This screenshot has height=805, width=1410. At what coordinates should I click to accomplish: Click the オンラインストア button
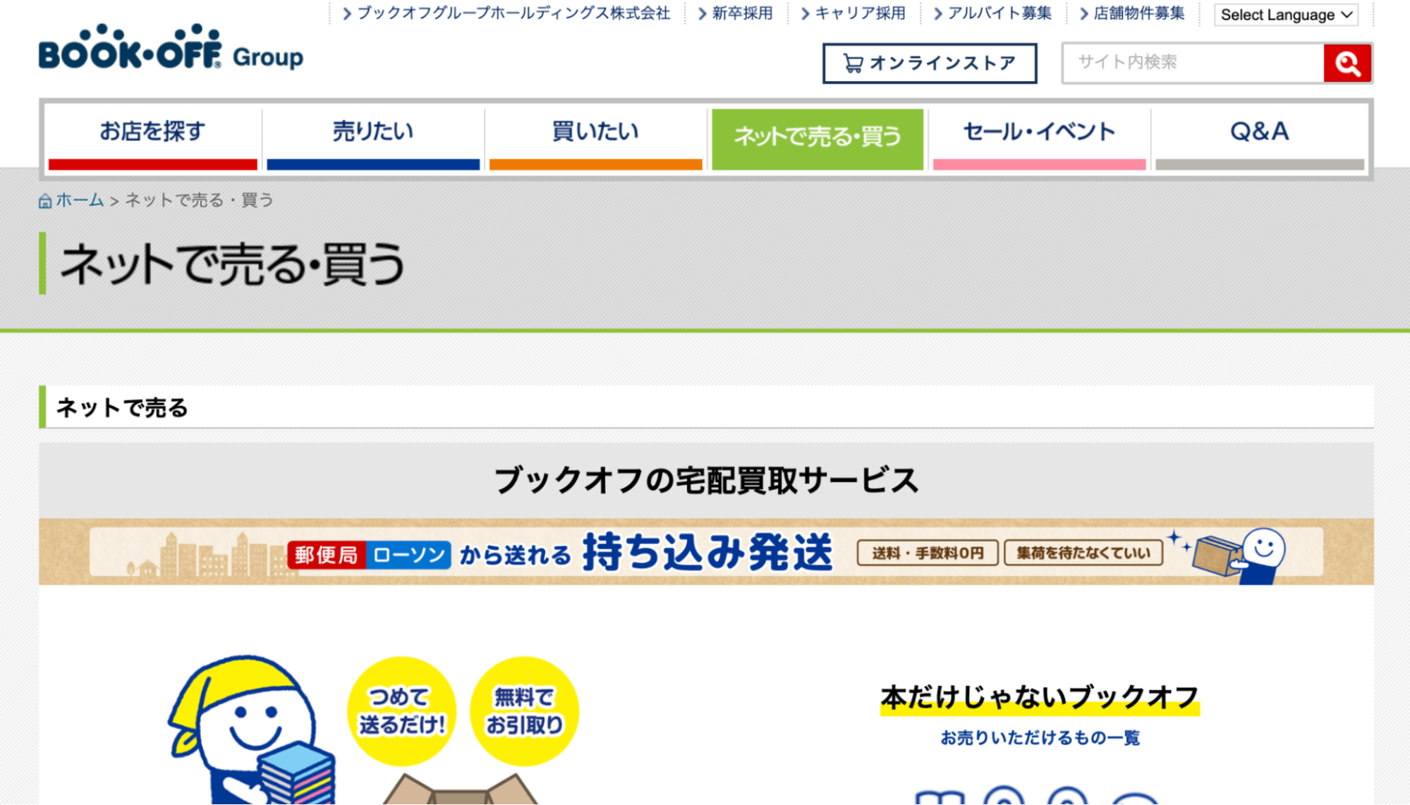point(930,63)
